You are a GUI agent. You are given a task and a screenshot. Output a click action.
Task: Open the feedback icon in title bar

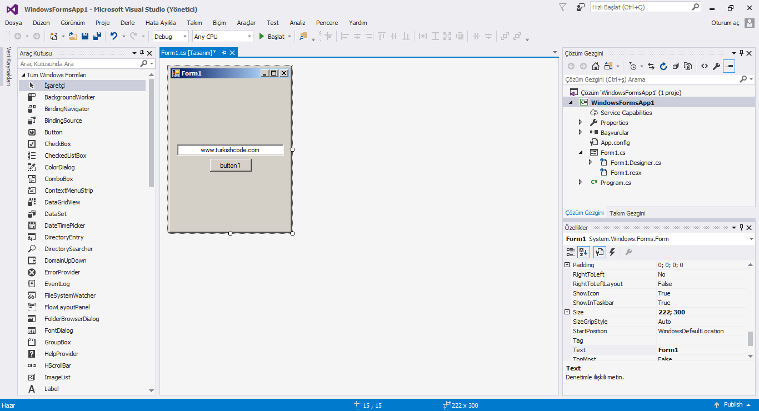tap(581, 7)
